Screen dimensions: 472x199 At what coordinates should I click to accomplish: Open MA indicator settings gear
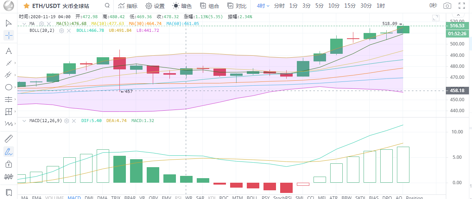coord(42,24)
